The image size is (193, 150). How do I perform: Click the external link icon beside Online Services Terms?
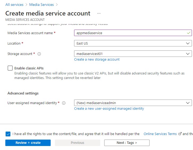180,134
